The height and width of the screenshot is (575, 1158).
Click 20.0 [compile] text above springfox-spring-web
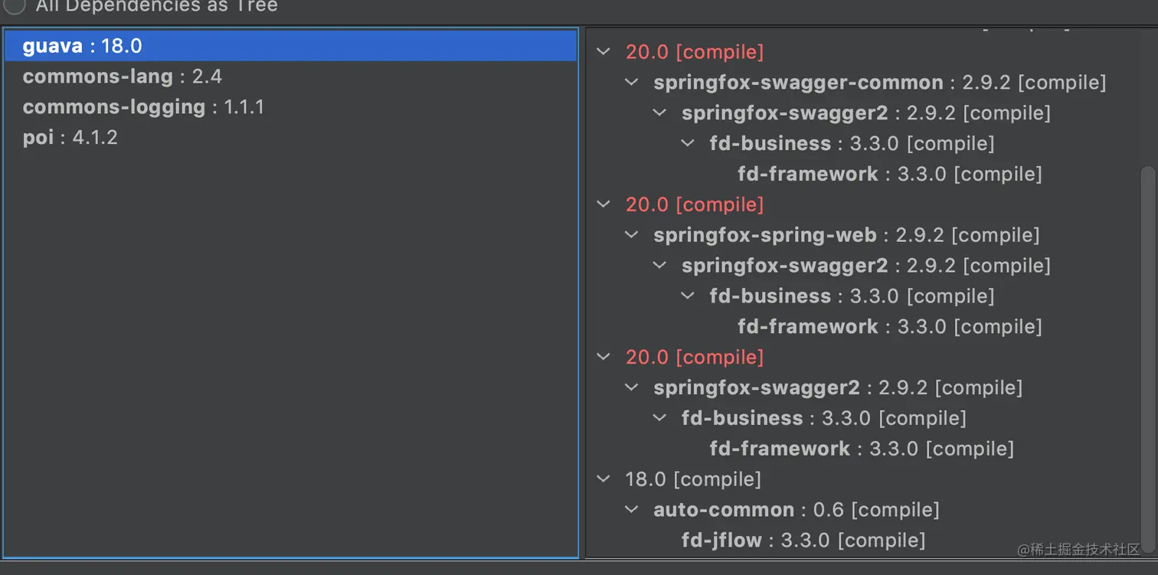[x=695, y=204]
